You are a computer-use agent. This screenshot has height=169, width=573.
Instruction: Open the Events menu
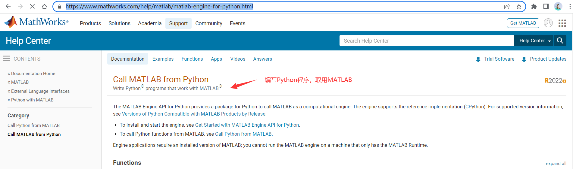point(237,23)
